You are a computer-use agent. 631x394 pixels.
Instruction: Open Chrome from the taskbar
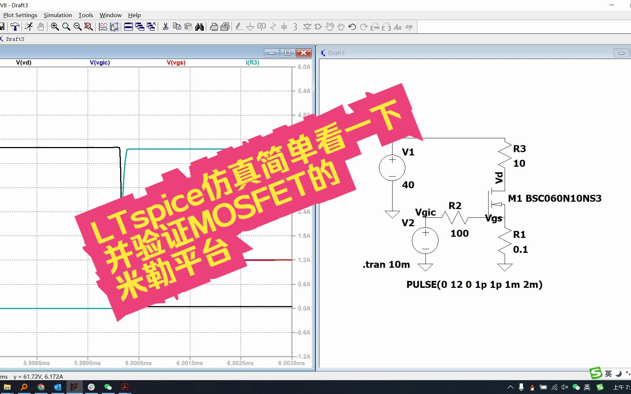41,387
